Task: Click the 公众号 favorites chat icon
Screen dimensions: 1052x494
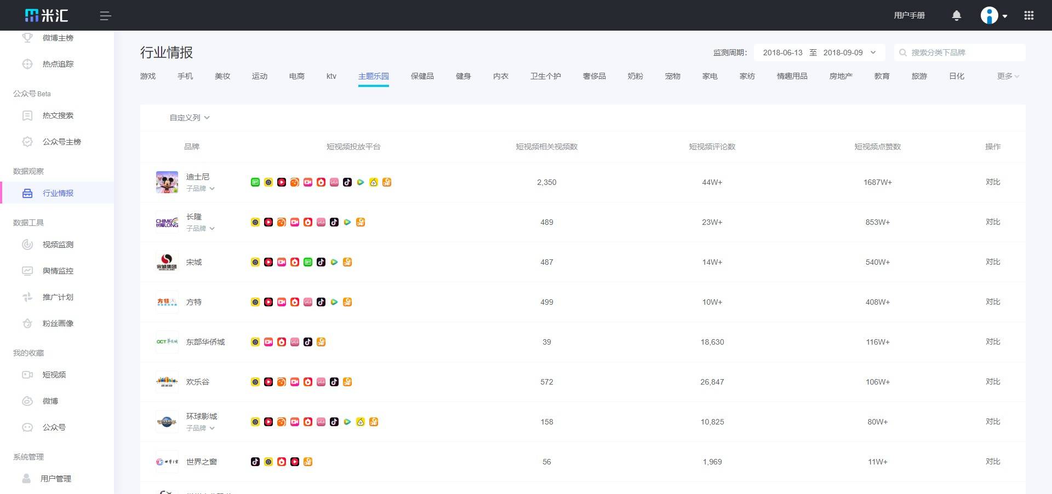Action: (27, 427)
